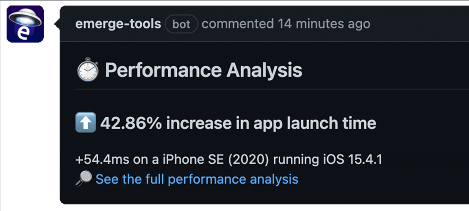Click the emerge-tools UFO avatar
The width and height of the screenshot is (469, 211).
tap(25, 23)
